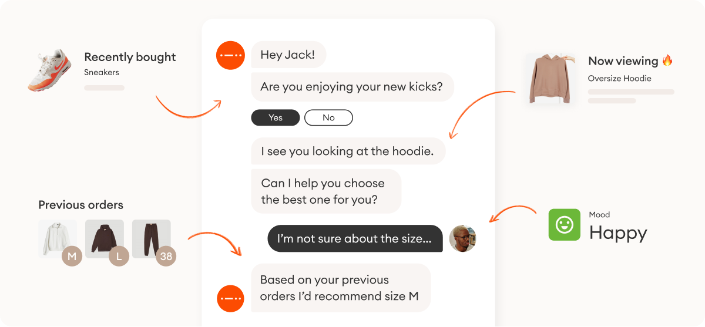Click the Happy mood label text

pyautogui.click(x=618, y=233)
